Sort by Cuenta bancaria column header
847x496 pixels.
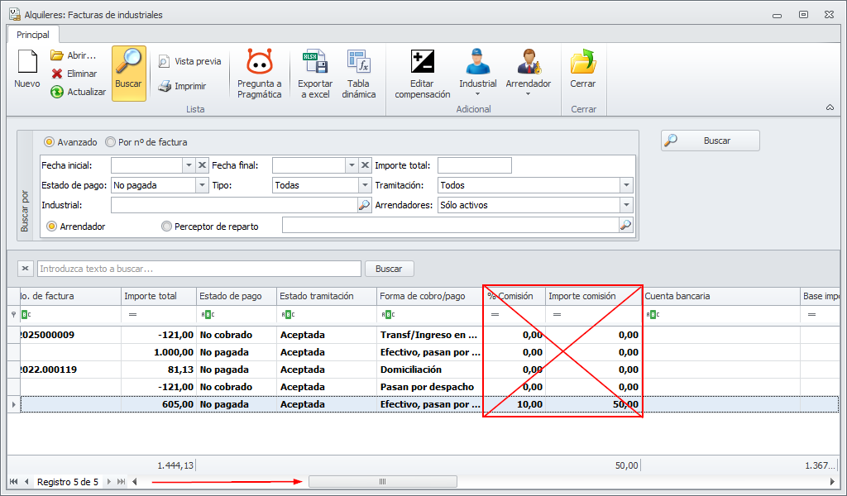tap(721, 296)
